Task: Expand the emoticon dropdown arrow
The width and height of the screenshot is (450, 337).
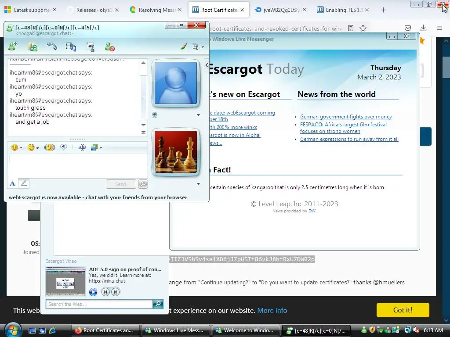Action: point(21,148)
